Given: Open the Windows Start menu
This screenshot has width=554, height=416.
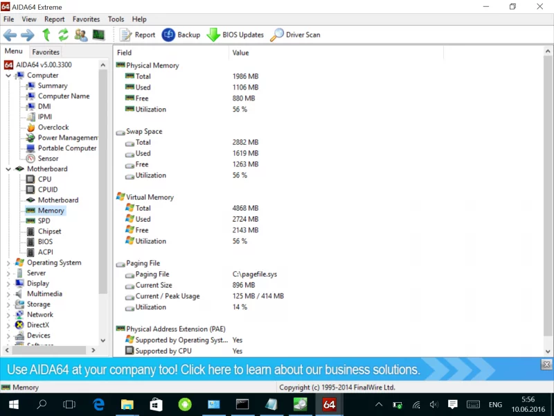Looking at the screenshot, I should click(x=14, y=405).
